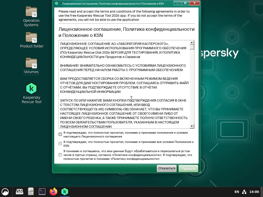Tick the Политика конфиденциальности data processing checkbox

60,155
